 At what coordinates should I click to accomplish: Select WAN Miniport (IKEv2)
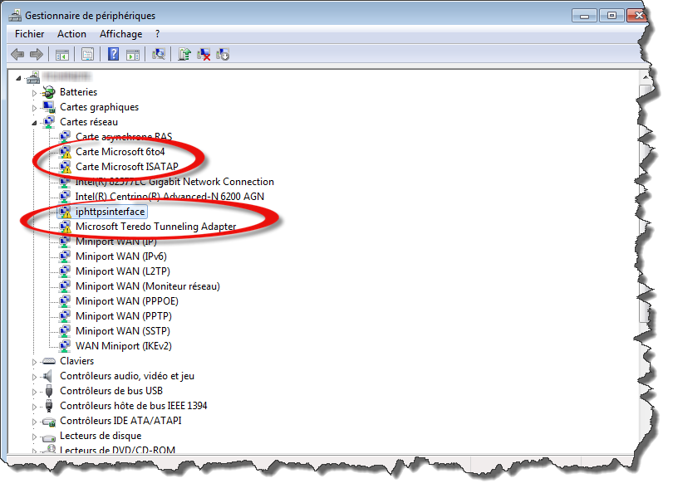(x=124, y=346)
